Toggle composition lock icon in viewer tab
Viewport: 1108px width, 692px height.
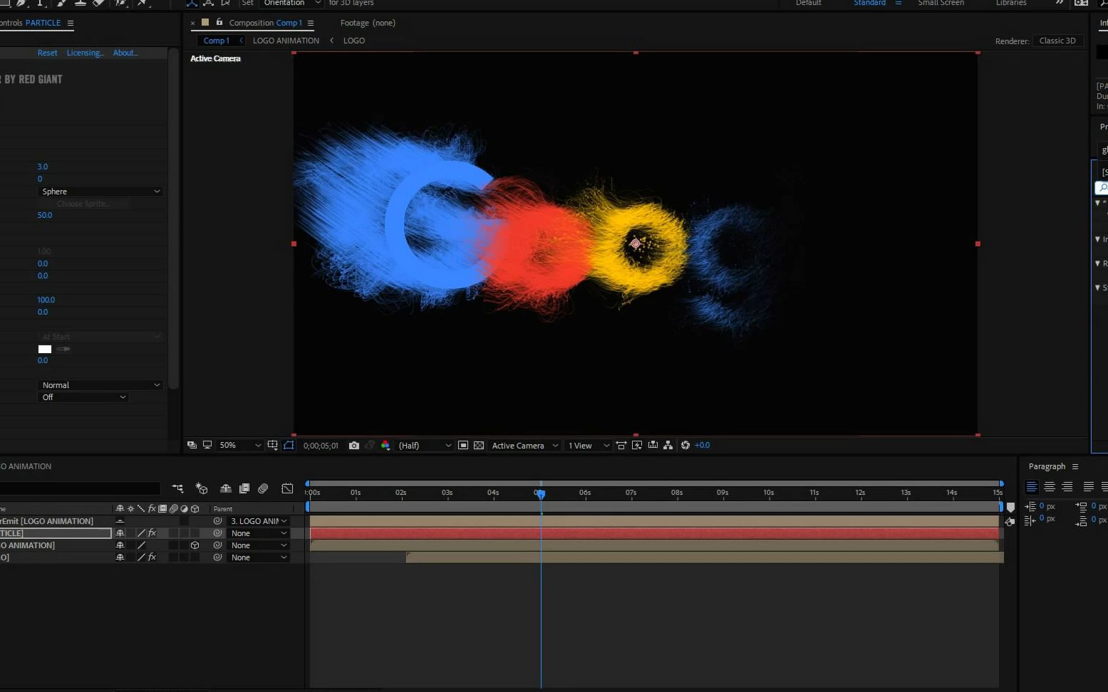coord(219,22)
